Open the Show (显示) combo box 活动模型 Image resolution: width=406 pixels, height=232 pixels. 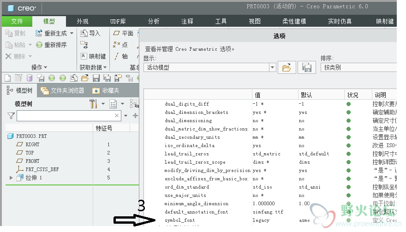pyautogui.click(x=209, y=68)
